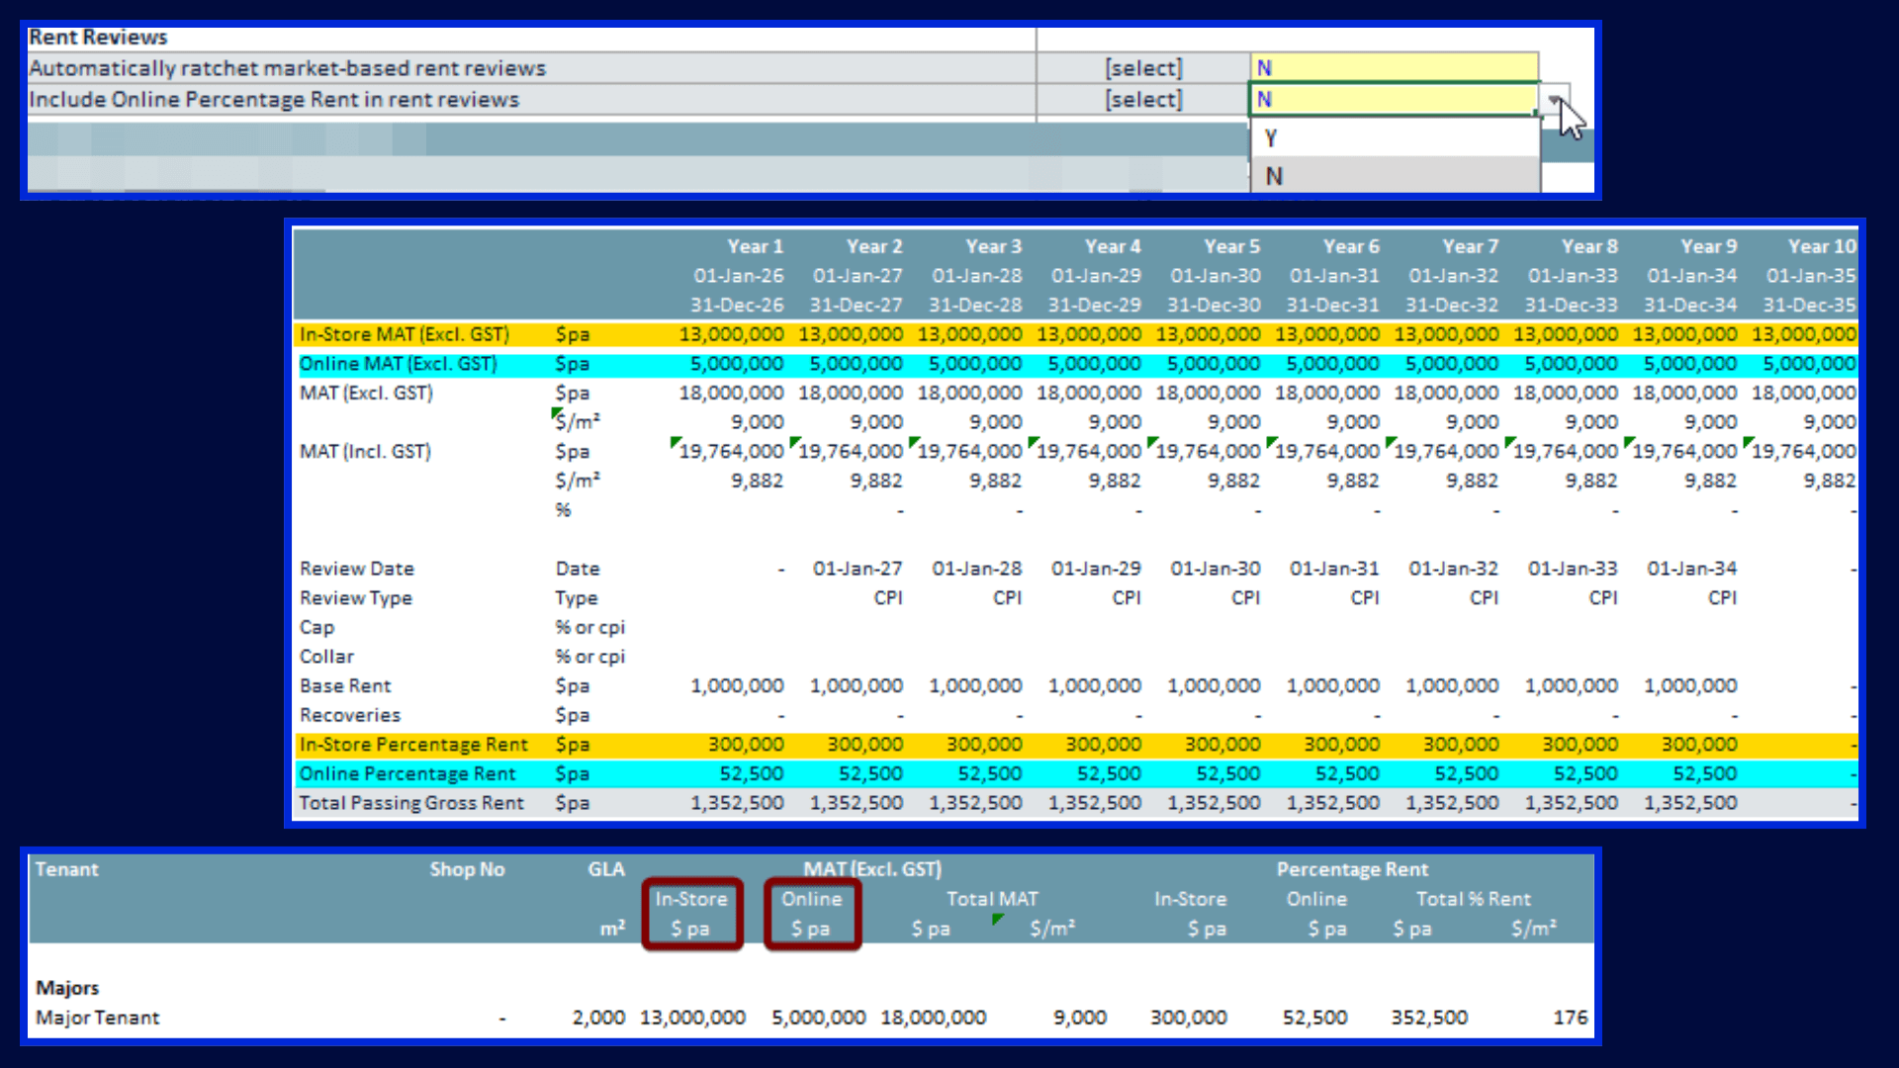Select the Major Tenant row label
Image resolution: width=1899 pixels, height=1068 pixels.
pyautogui.click(x=97, y=1017)
